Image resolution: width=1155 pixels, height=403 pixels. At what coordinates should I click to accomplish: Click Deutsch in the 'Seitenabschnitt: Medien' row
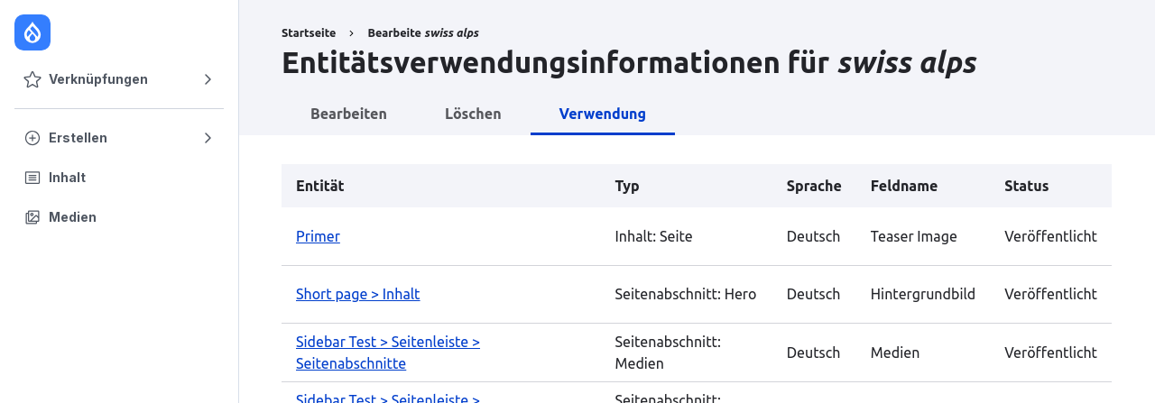(813, 353)
